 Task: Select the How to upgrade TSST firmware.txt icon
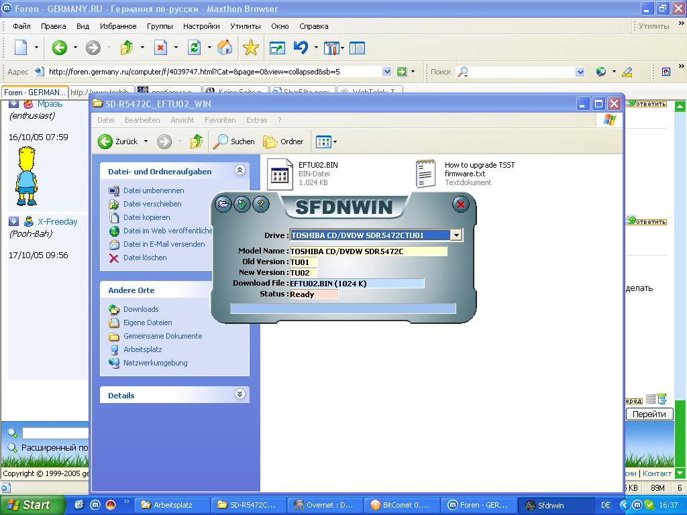[x=425, y=174]
